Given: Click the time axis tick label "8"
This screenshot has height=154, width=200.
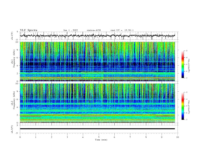Looking at the screenshot, I should coord(146,137).
